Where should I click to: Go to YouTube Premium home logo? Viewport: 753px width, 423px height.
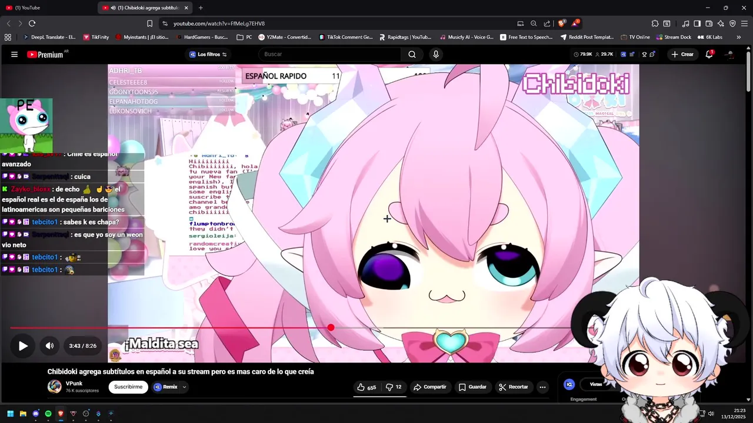click(45, 55)
